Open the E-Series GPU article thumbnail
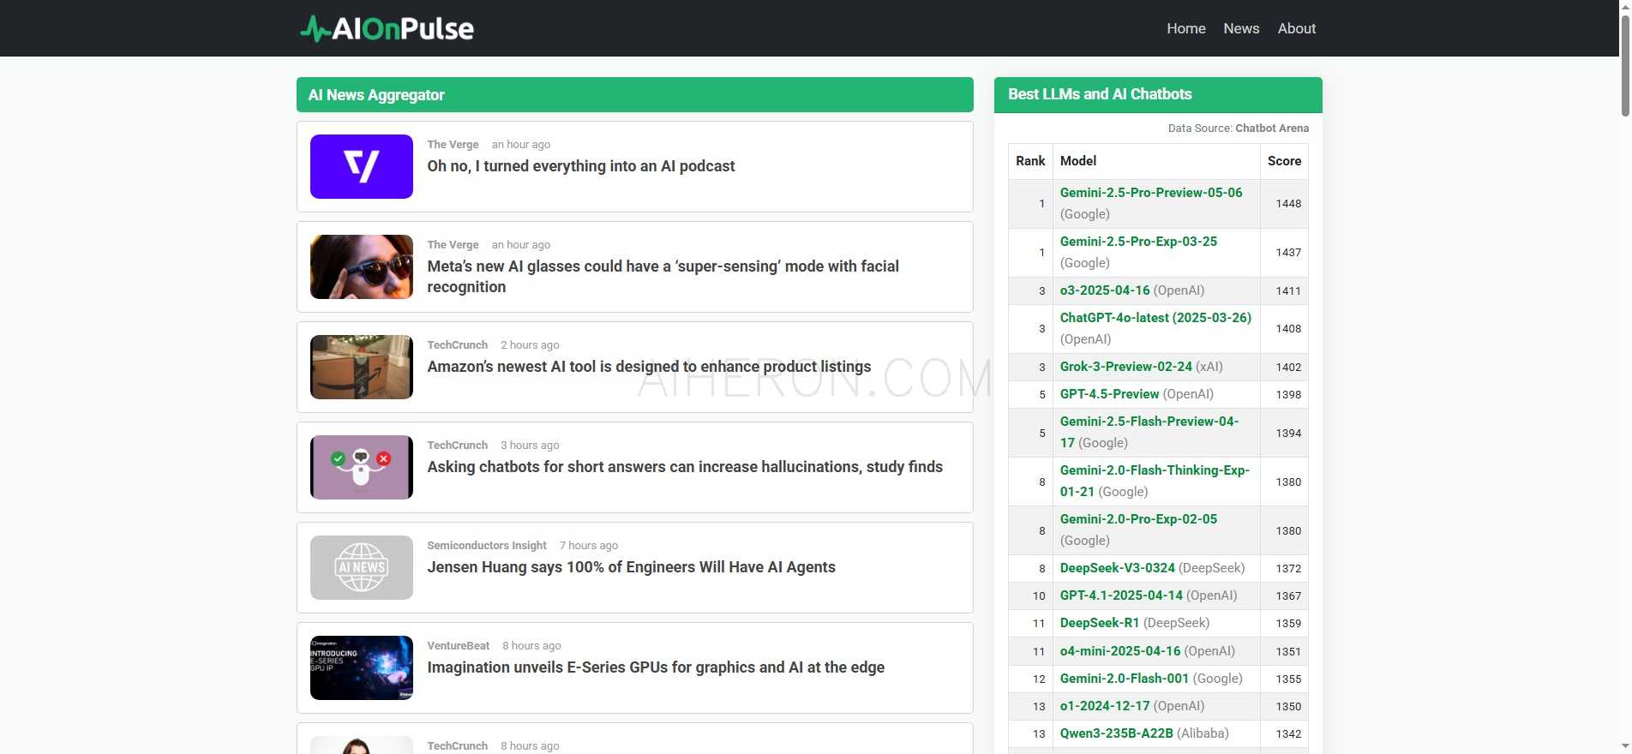Screen dimensions: 1632x754 pyautogui.click(x=361, y=667)
